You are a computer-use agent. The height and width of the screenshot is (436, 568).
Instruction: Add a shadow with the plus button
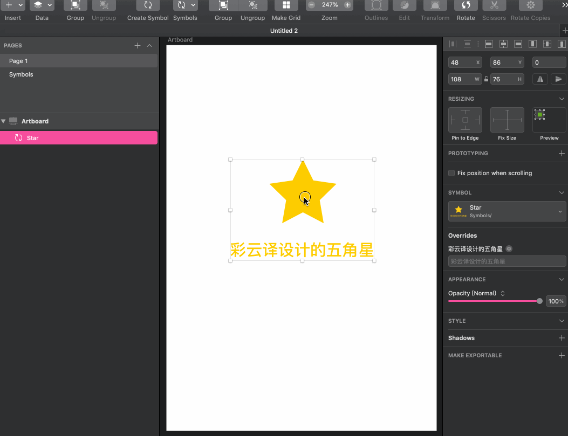click(562, 338)
